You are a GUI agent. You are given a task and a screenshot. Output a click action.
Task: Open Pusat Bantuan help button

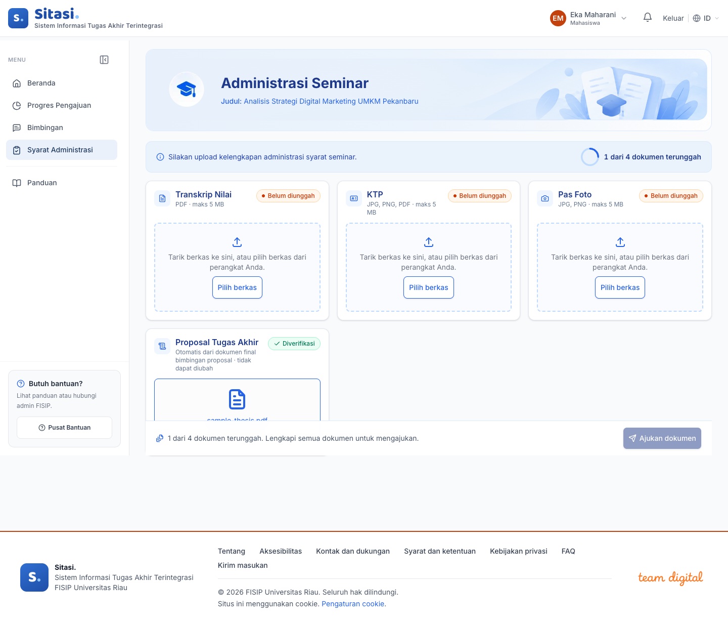pyautogui.click(x=64, y=428)
